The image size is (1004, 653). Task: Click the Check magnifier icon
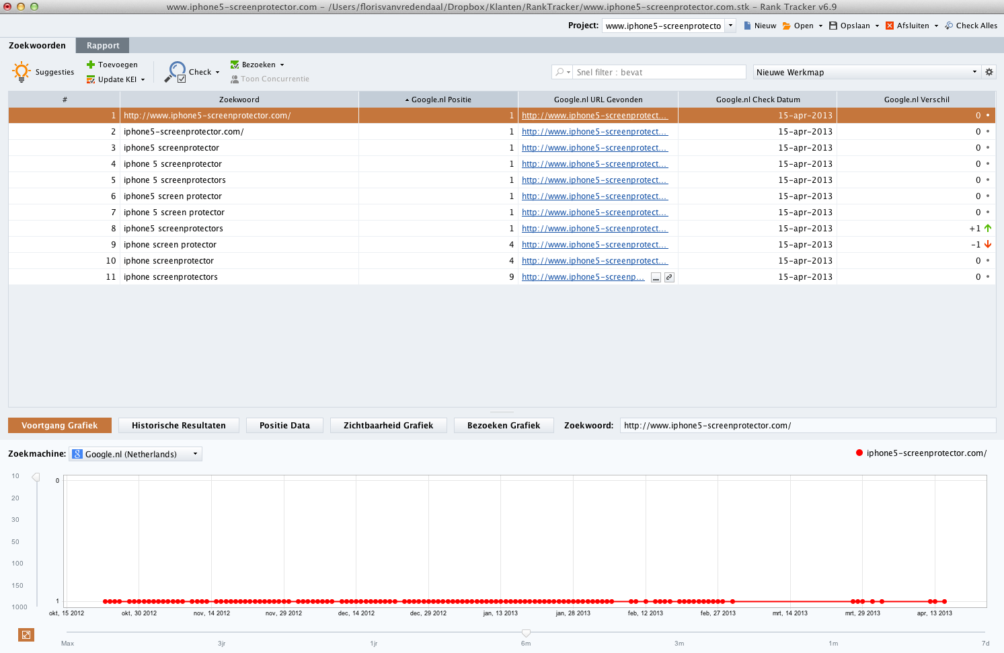(176, 72)
